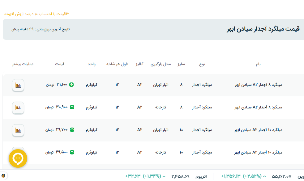Click the سایز column header
The width and height of the screenshot is (304, 181).
pyautogui.click(x=181, y=64)
